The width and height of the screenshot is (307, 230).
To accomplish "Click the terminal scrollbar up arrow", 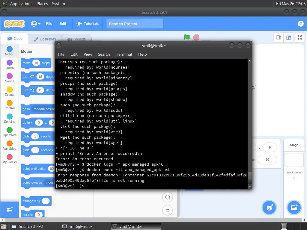I will (x=250, y=61).
